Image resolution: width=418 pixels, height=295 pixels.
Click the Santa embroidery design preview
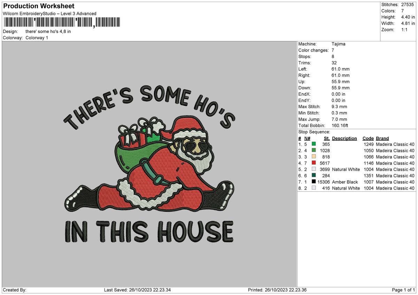(149, 164)
